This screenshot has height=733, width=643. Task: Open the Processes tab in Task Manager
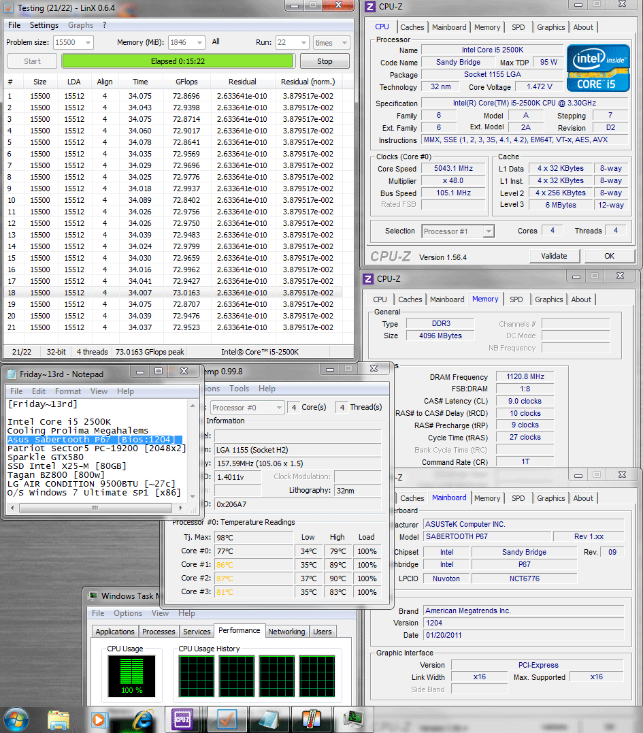click(x=159, y=632)
